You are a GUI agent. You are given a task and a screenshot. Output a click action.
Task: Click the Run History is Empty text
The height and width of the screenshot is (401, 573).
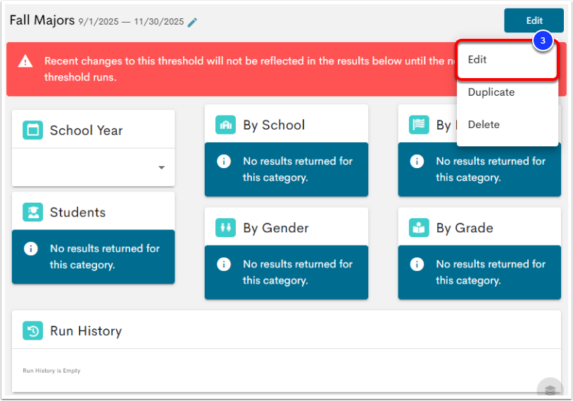tap(51, 371)
